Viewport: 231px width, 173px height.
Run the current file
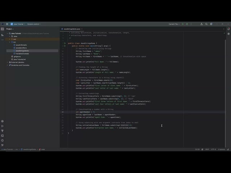click(x=183, y=24)
